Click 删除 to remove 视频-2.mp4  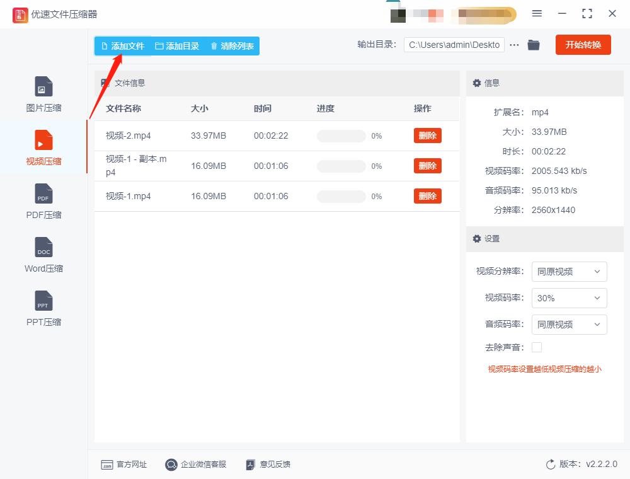[427, 136]
